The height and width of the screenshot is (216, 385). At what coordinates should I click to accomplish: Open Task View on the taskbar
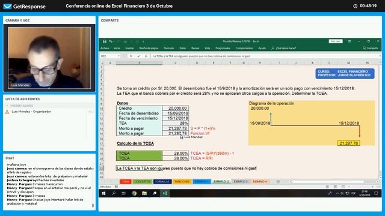tap(123, 193)
